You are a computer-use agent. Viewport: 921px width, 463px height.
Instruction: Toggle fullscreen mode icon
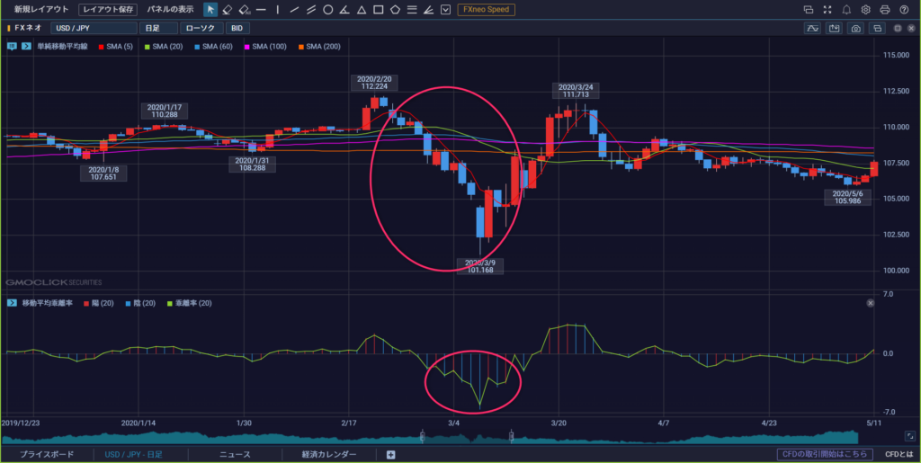(x=827, y=9)
